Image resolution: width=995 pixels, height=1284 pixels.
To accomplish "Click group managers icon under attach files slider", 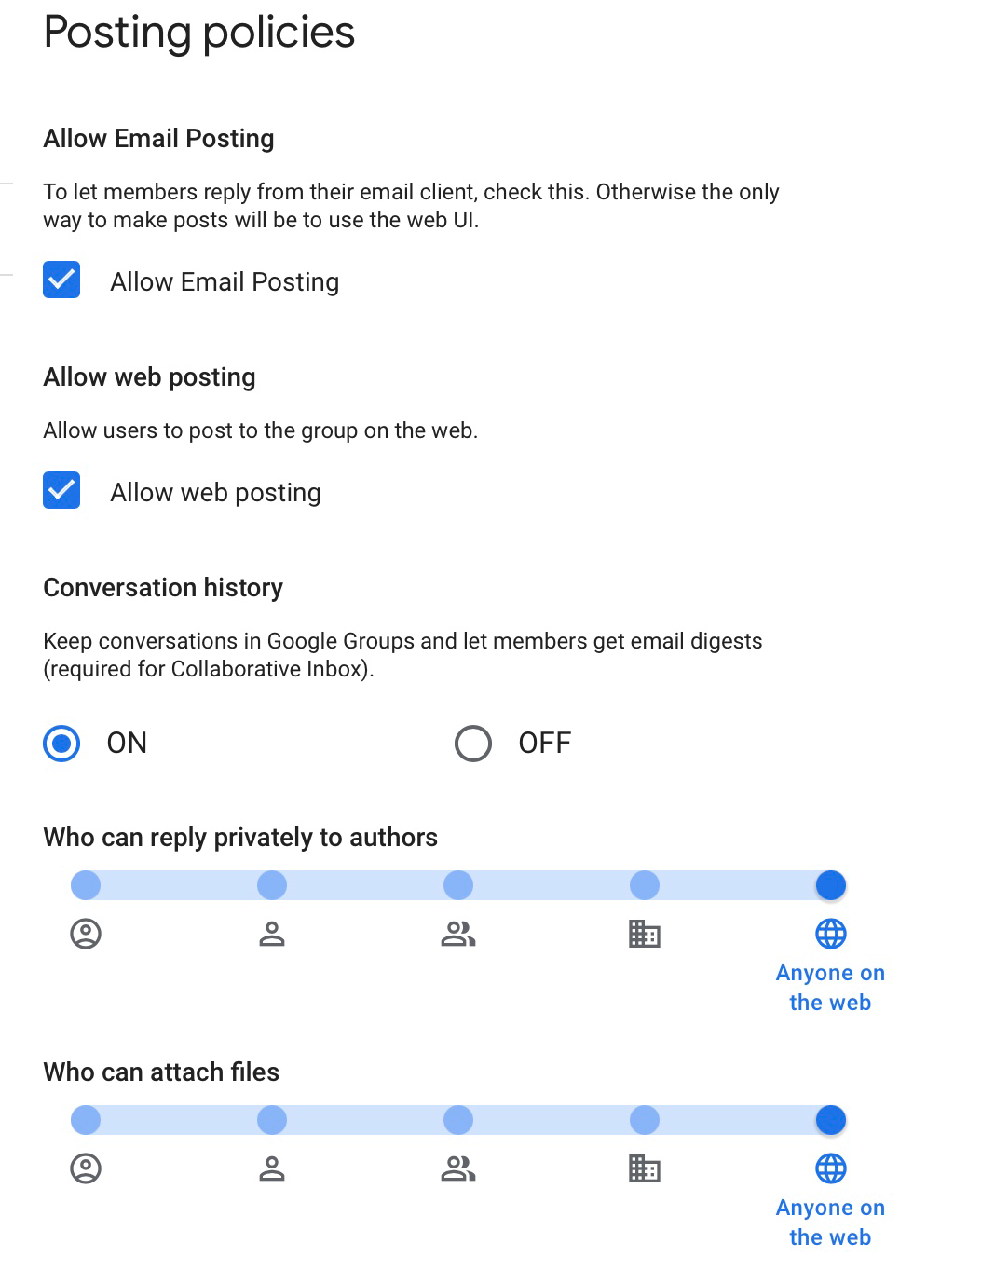I will tap(272, 1168).
